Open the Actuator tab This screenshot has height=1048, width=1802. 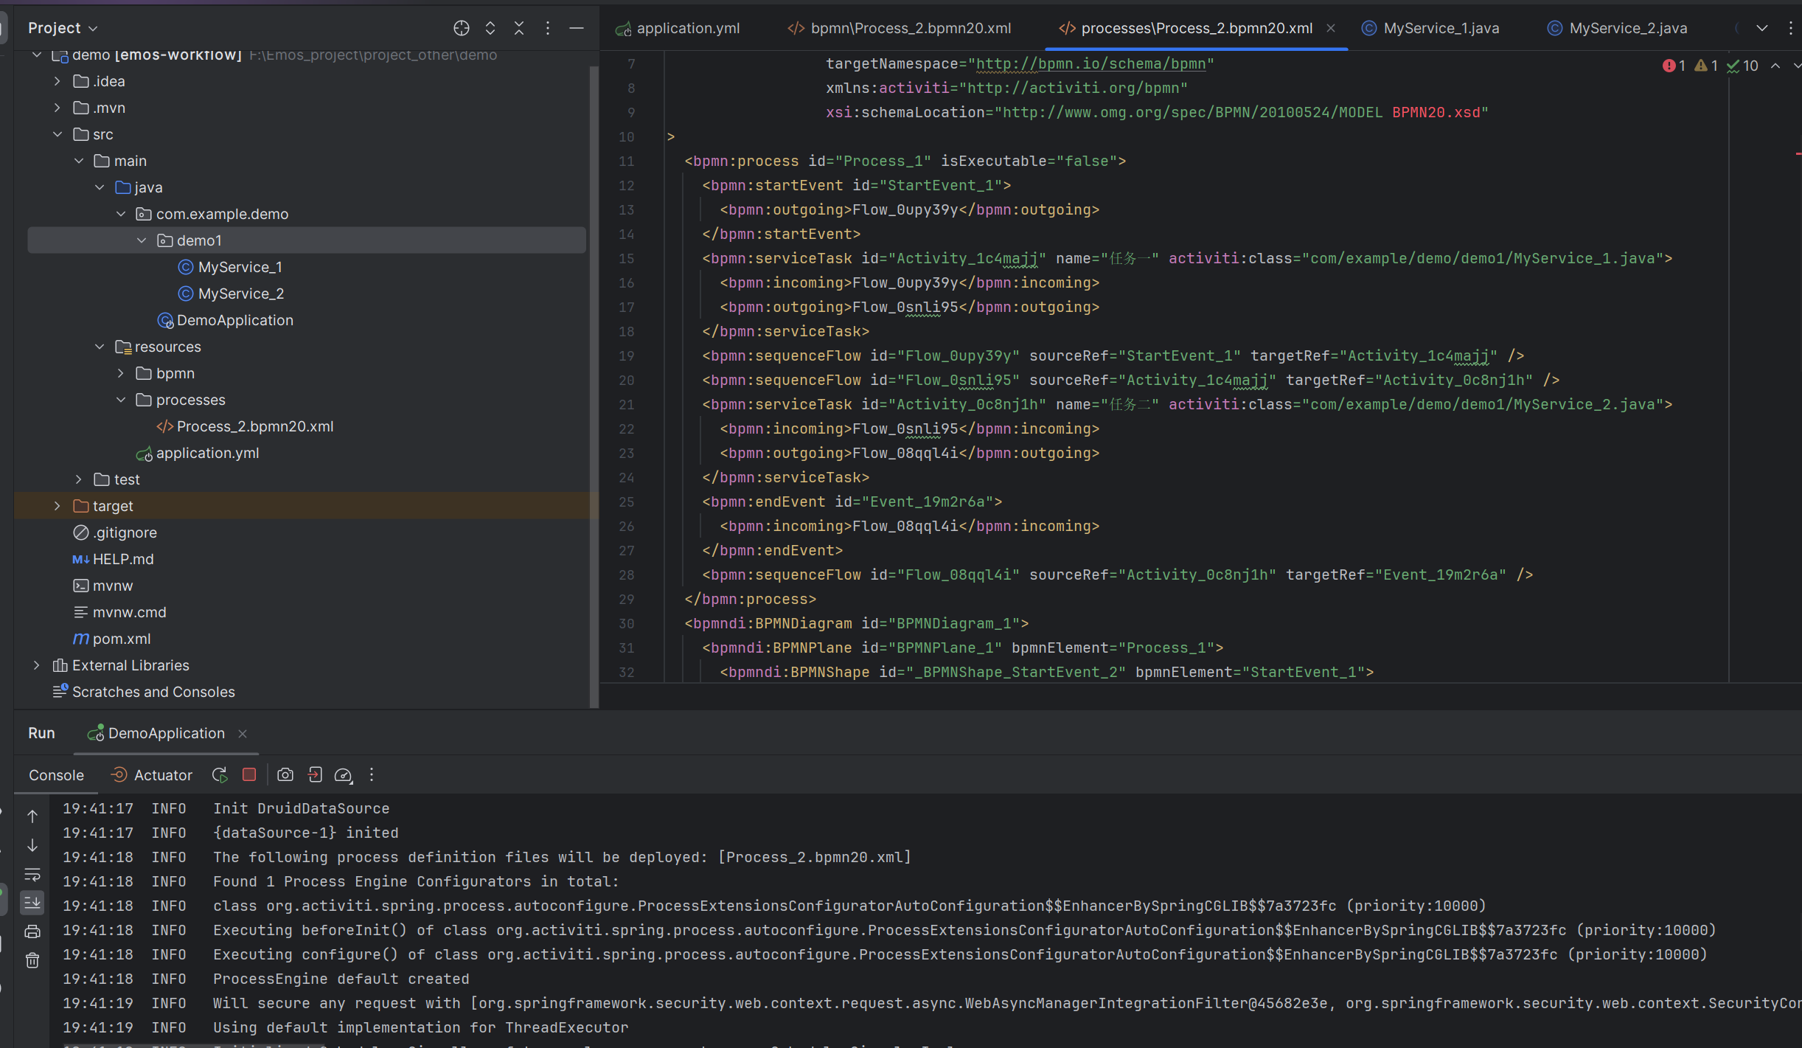tap(151, 775)
